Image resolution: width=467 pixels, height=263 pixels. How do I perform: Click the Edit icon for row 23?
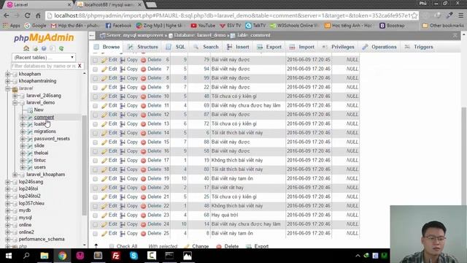pyautogui.click(x=104, y=216)
